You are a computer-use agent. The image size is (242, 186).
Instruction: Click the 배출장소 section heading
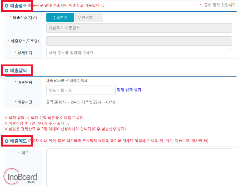coord(18,6)
